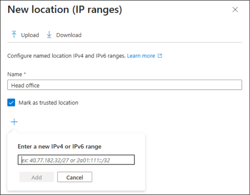Click the red required asterisk beside Name
Viewport: 250px width, 195px height.
[25, 74]
